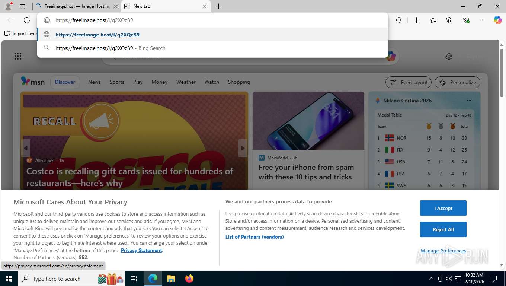Open the News feed tab
Image resolution: width=506 pixels, height=286 pixels.
(x=95, y=82)
